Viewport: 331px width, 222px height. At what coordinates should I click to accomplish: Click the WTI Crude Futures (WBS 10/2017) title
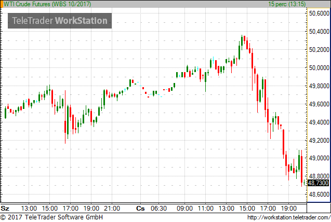[47, 4]
